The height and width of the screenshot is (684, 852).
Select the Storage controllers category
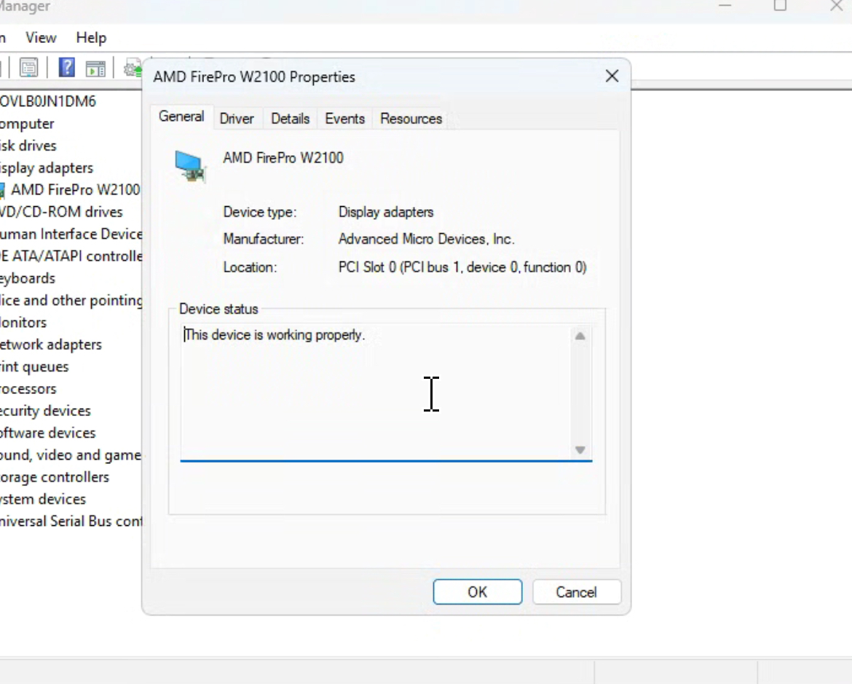[x=55, y=477]
